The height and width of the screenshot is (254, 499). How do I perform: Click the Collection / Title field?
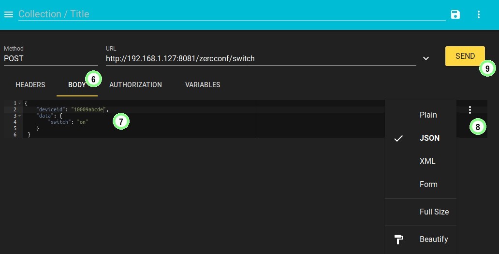pyautogui.click(x=231, y=14)
